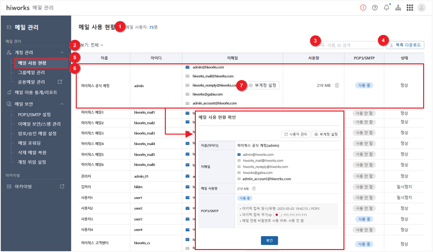Image resolution: width=433 pixels, height=252 pixels.
Task: Select 메일 사용 현황 in the sidebar
Action: [38, 63]
